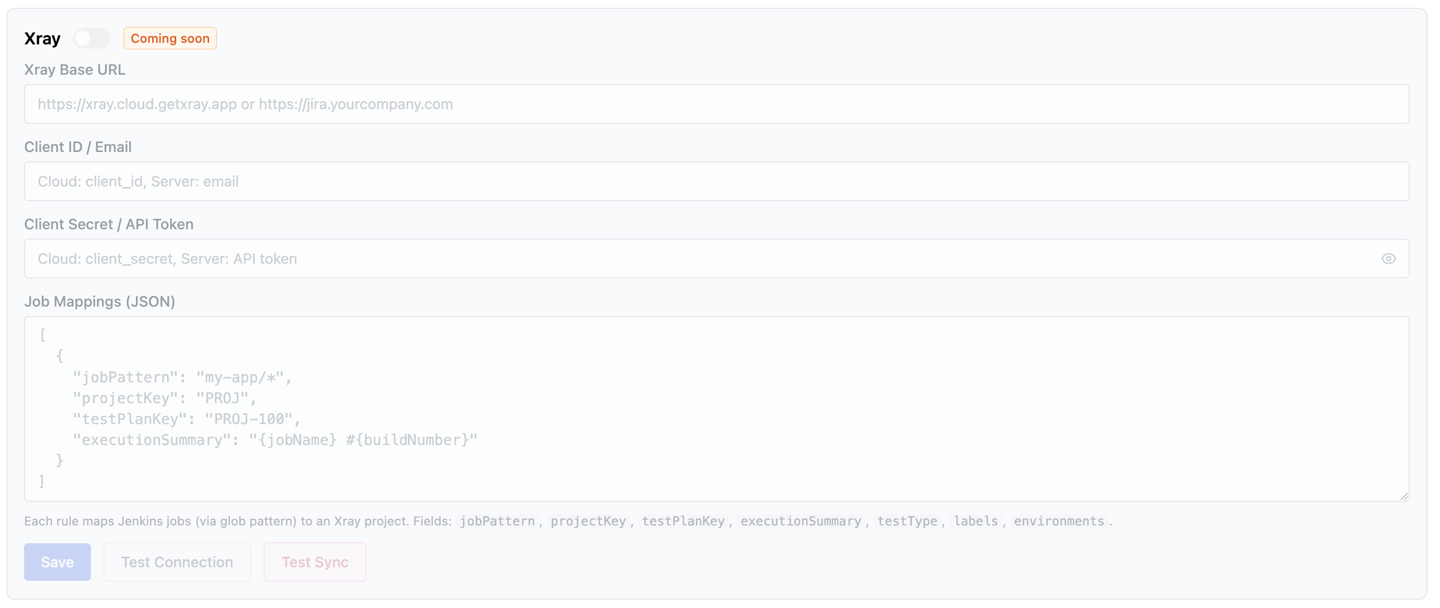Click the testPlanKey code tag
The image size is (1440, 608).
pyautogui.click(x=682, y=521)
